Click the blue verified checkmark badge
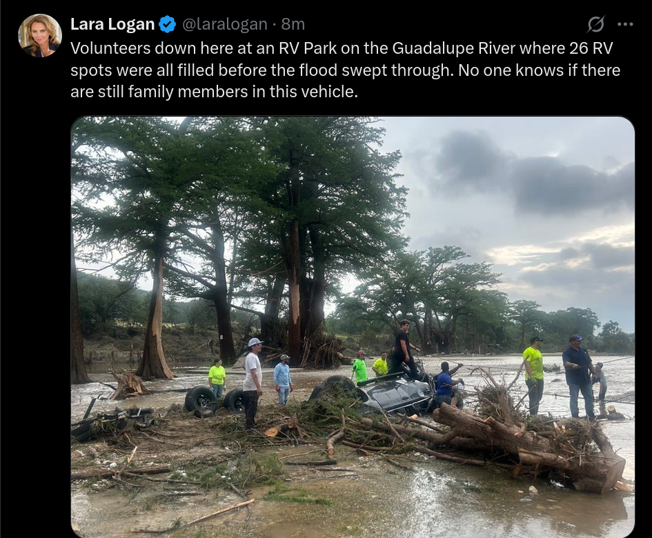Viewport: 652px width, 538px height. tap(167, 24)
